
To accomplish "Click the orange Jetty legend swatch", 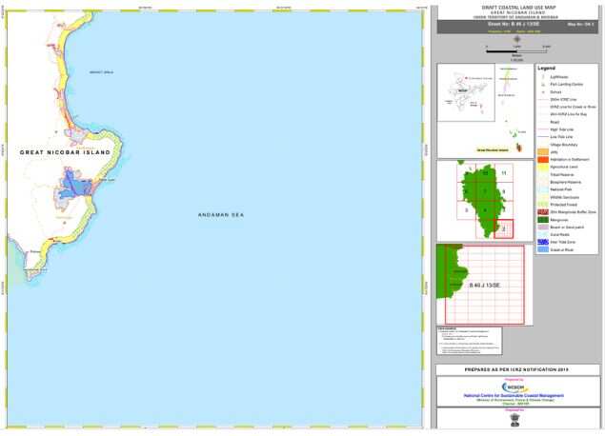I will click(x=543, y=152).
